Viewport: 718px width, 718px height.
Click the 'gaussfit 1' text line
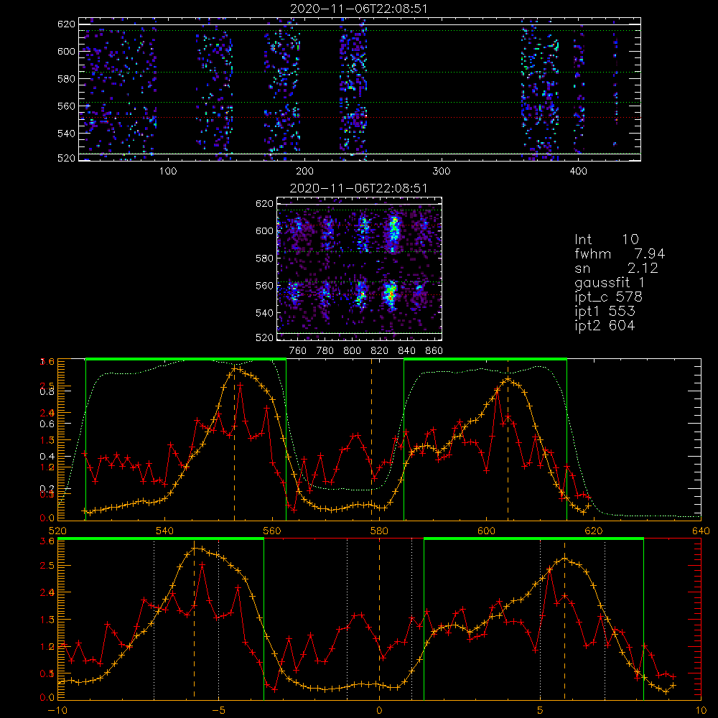point(610,282)
